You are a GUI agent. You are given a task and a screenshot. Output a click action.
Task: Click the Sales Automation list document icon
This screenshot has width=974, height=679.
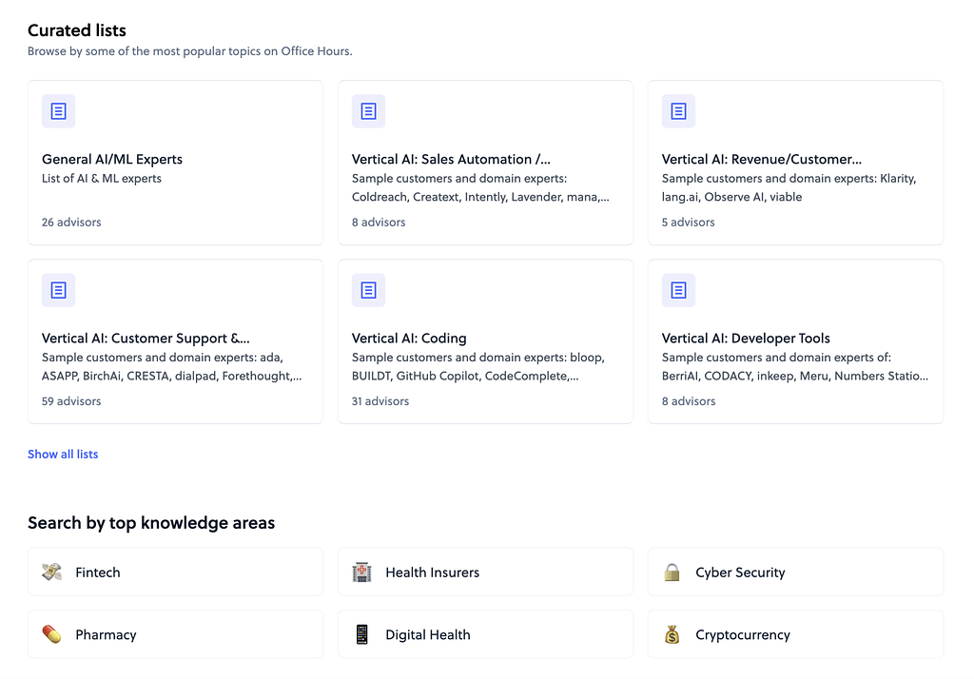point(368,111)
